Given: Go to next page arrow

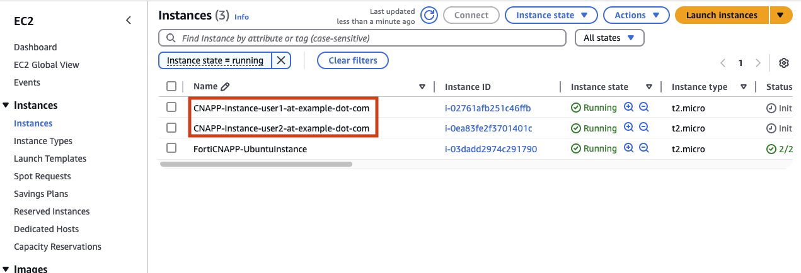Looking at the screenshot, I should click(758, 63).
